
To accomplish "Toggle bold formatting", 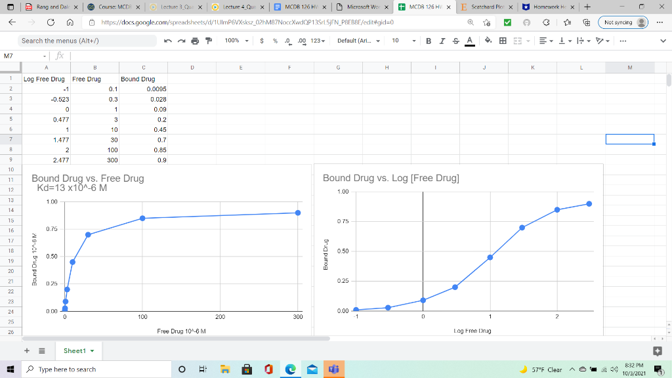I will 428,41.
